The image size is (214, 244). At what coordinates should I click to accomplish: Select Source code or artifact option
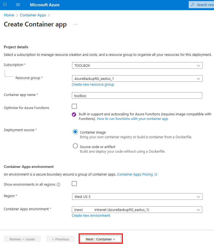75,146
